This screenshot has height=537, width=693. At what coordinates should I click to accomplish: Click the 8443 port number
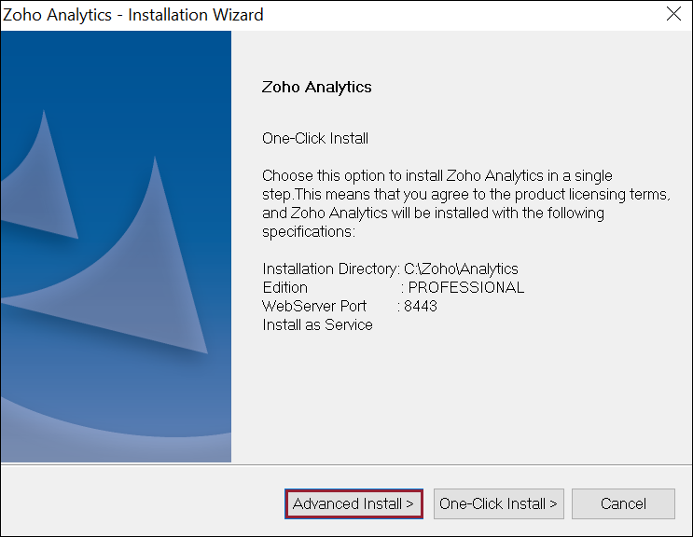[421, 306]
